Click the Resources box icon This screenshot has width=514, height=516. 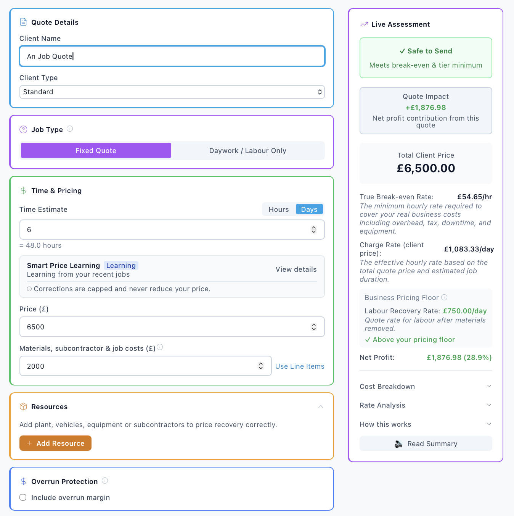coord(23,406)
